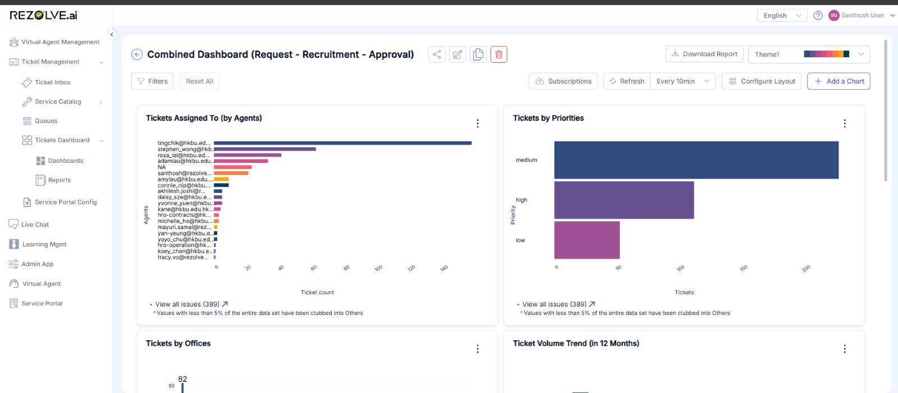898x393 pixels.
Task: Click Add a Chart
Action: point(839,81)
